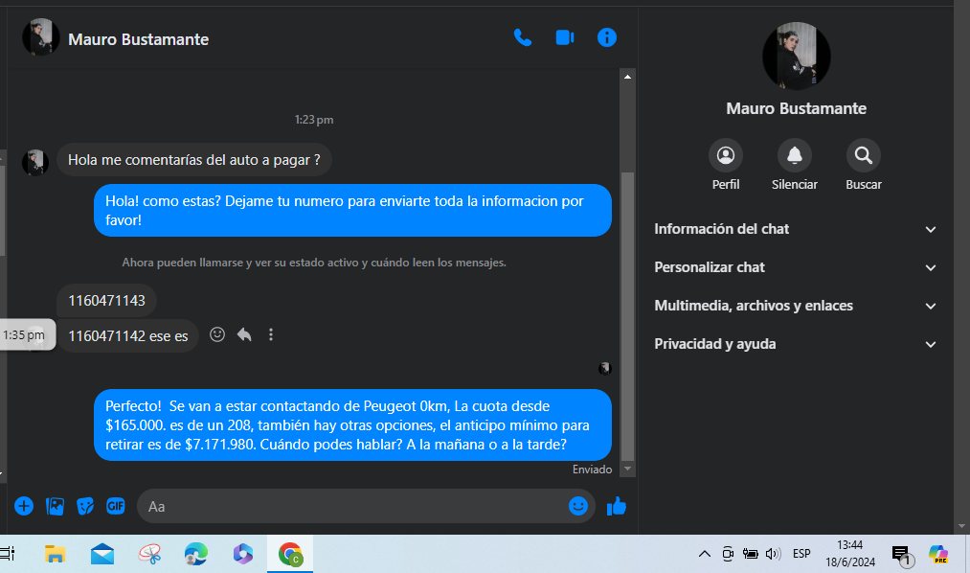Screen dimensions: 970x573
Task: Open emoji picker in message box
Action: tap(577, 506)
